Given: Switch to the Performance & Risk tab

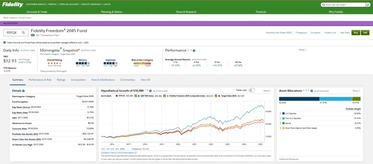Looking at the screenshot, I should click(x=40, y=80).
